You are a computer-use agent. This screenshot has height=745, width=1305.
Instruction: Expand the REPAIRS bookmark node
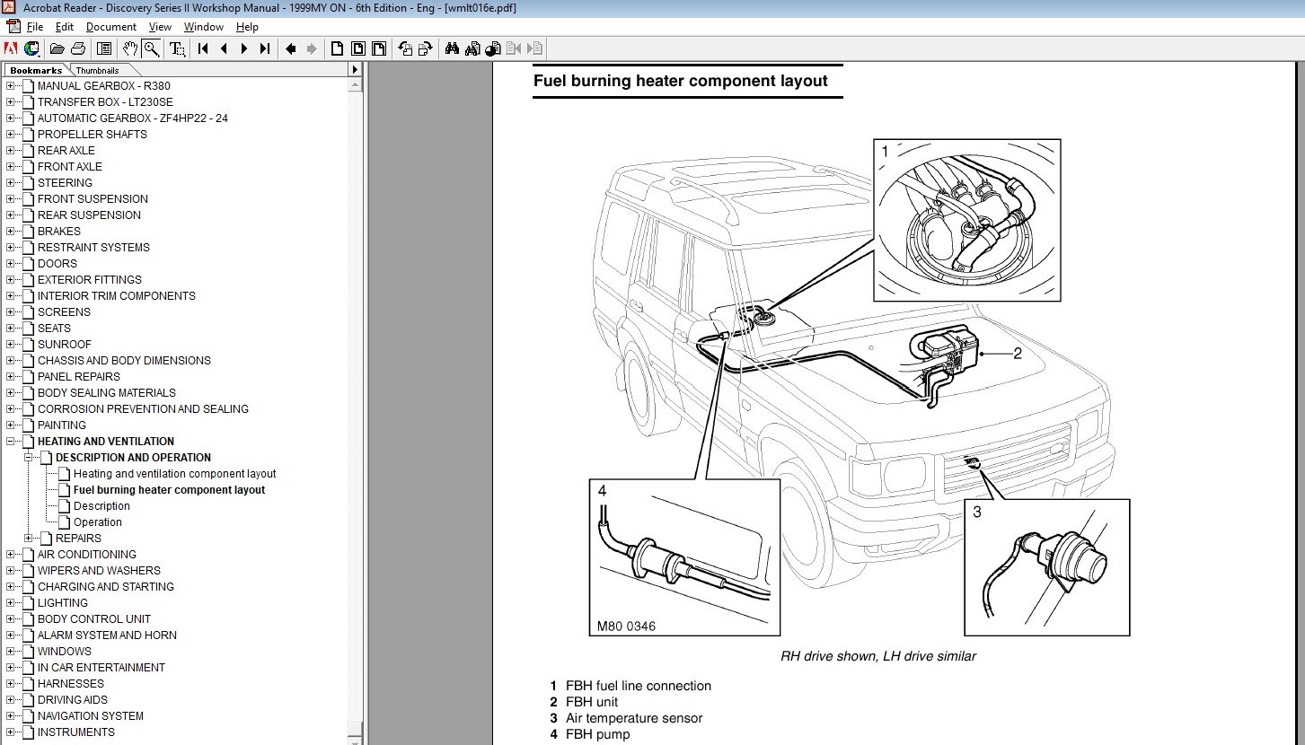tap(29, 539)
